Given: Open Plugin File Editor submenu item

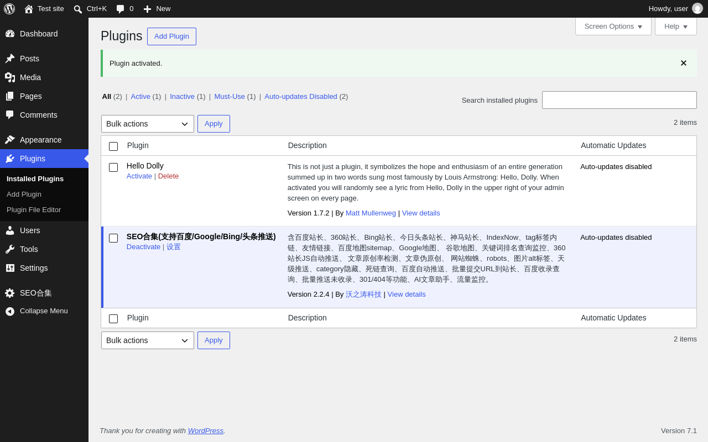Looking at the screenshot, I should point(34,210).
